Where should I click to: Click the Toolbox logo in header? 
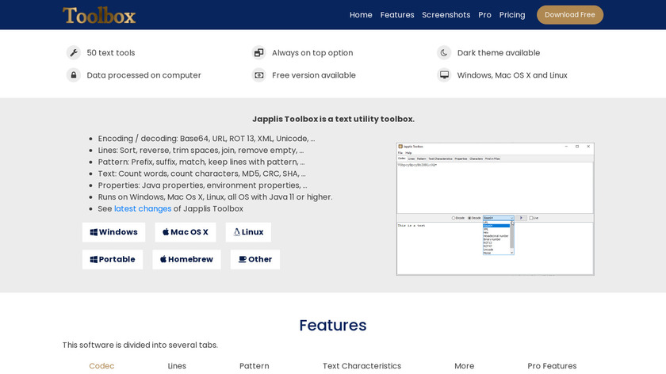pyautogui.click(x=99, y=15)
